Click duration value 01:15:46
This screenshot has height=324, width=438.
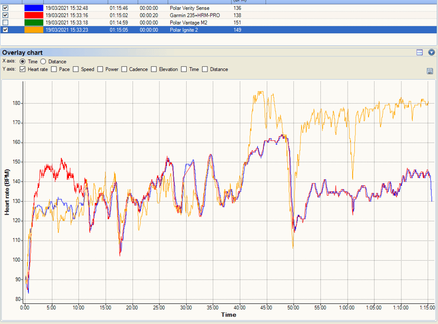point(119,8)
